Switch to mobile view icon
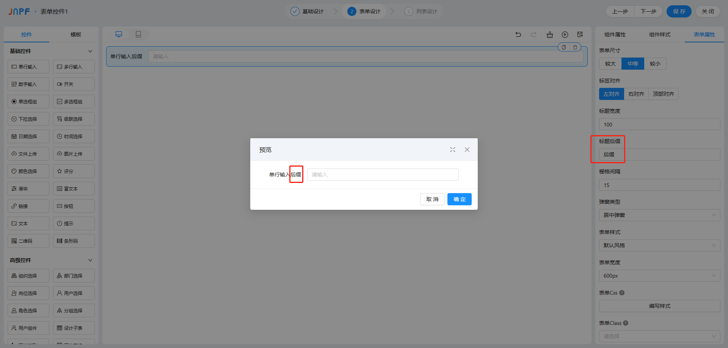The height and width of the screenshot is (348, 728). [x=138, y=34]
